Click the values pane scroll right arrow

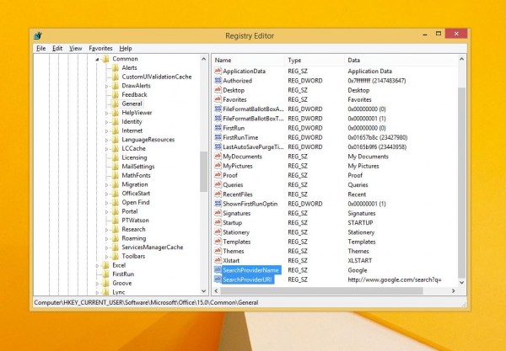(x=454, y=290)
